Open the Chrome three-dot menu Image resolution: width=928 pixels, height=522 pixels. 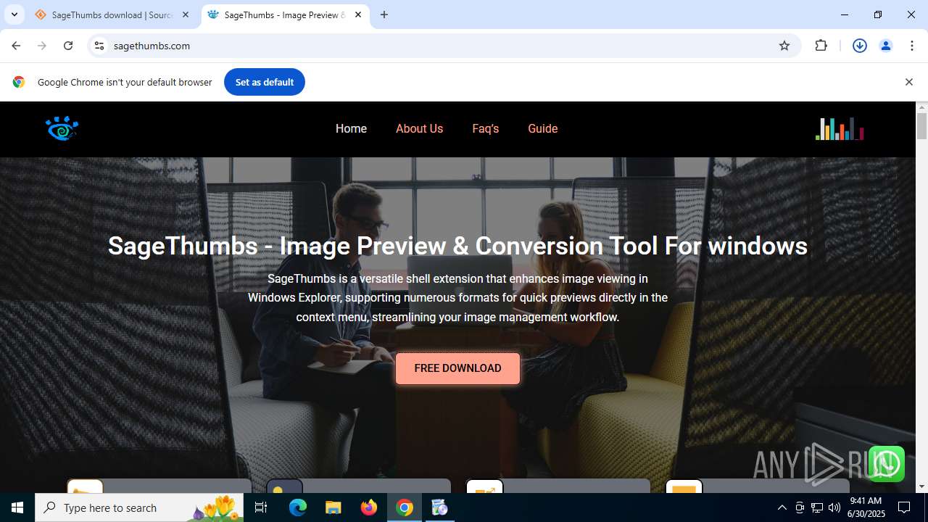point(912,46)
